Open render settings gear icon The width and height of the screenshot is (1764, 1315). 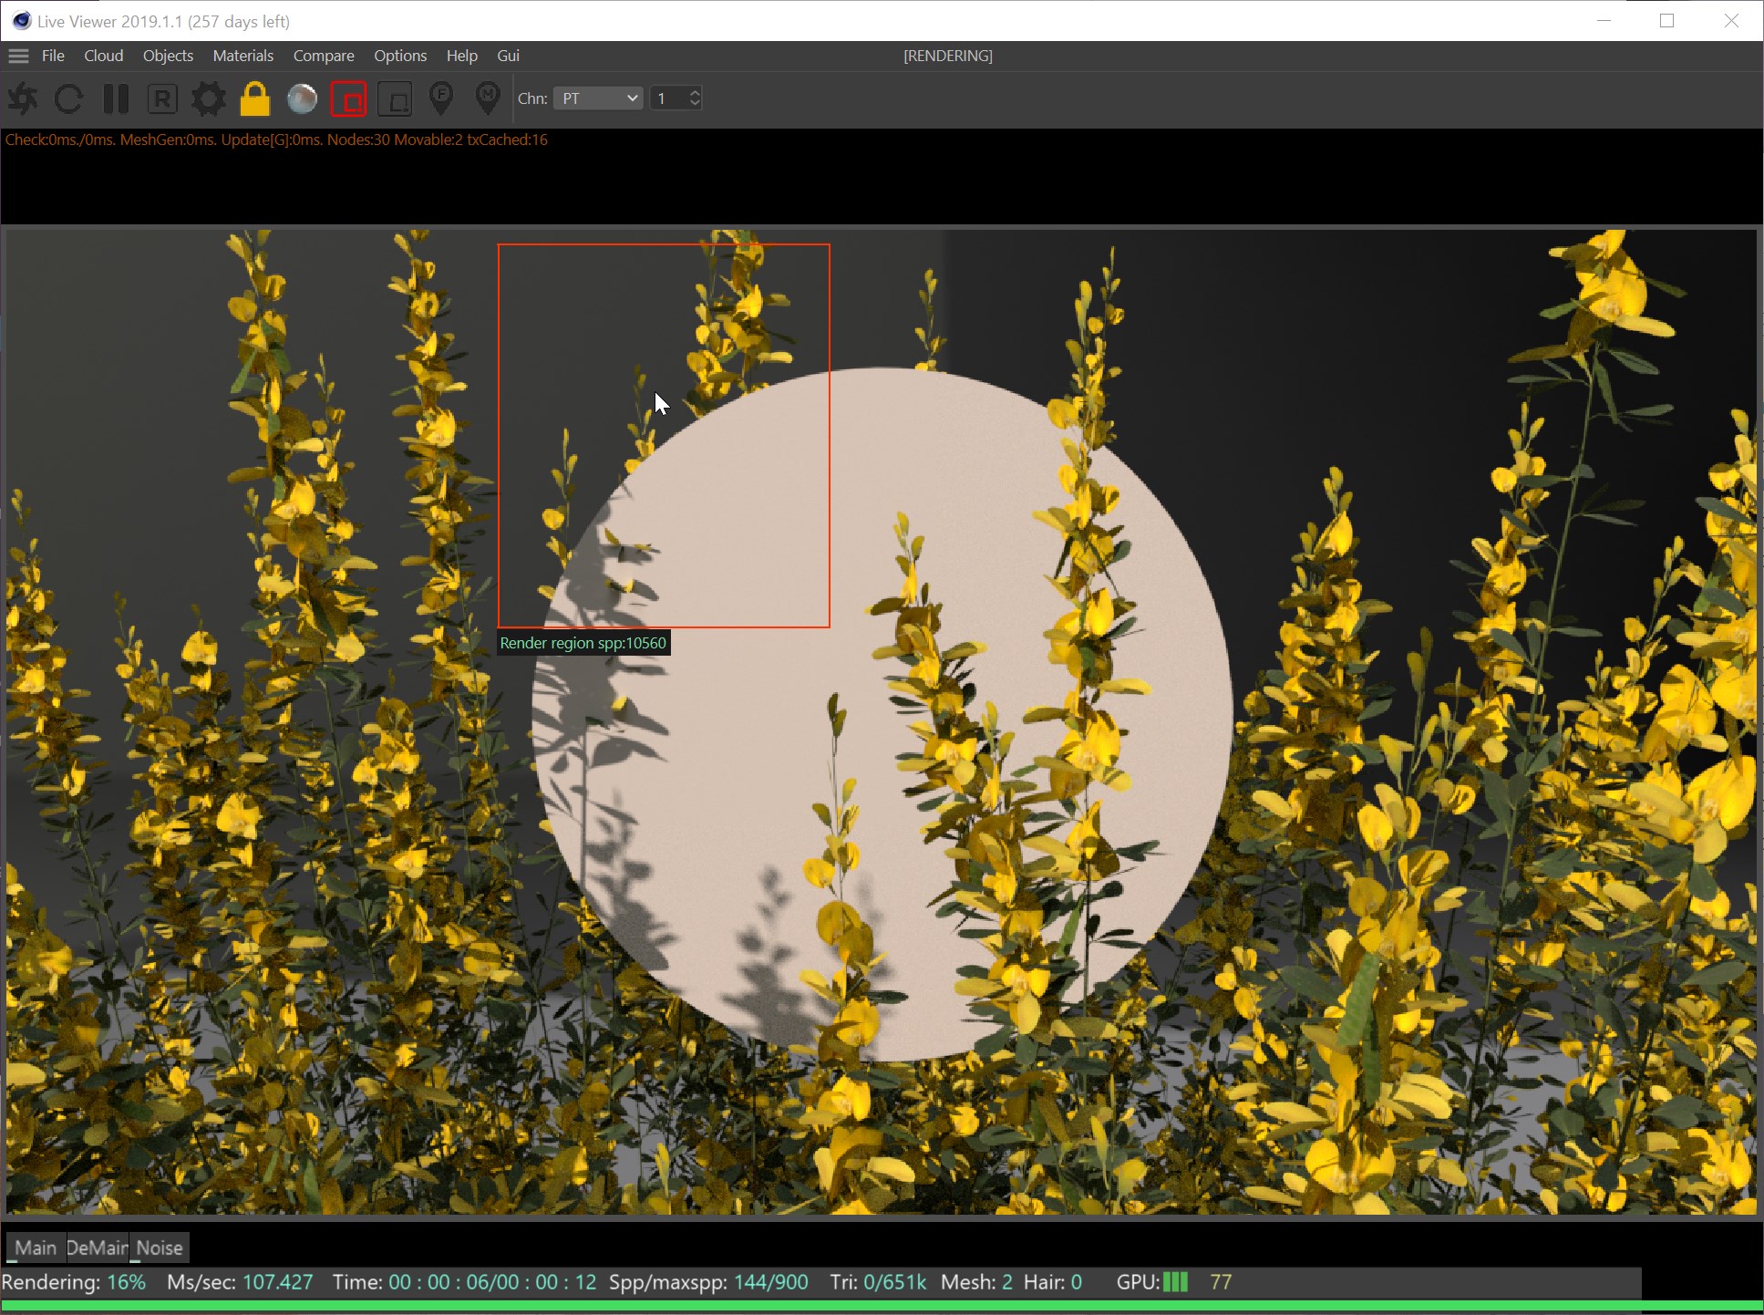click(209, 98)
